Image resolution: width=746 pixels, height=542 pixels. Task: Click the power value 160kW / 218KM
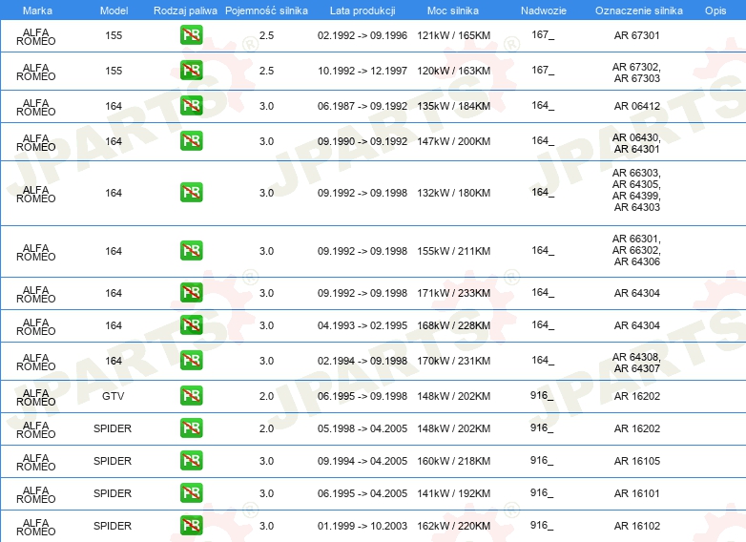click(x=453, y=461)
